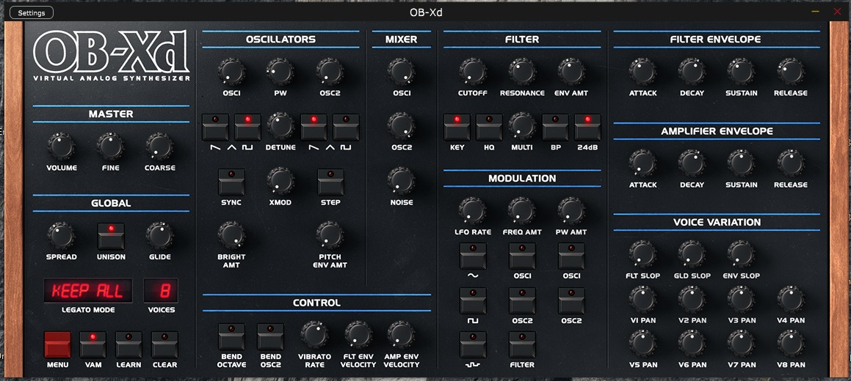Click the filter CUTOFF knob
Viewport: 851px width, 381px height.
(472, 72)
